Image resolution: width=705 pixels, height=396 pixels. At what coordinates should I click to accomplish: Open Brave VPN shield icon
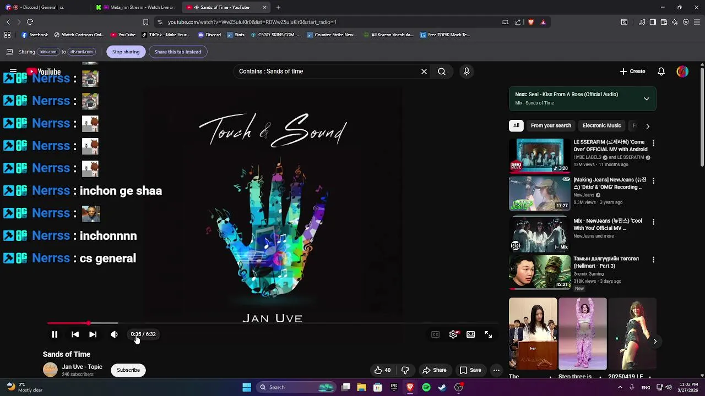(686, 22)
